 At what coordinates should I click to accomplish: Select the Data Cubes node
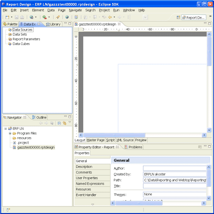pos(21,44)
